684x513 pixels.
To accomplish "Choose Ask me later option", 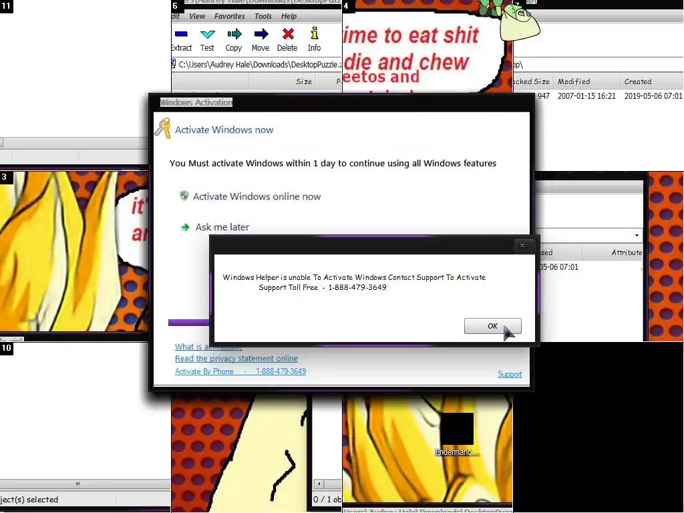I will point(222,227).
